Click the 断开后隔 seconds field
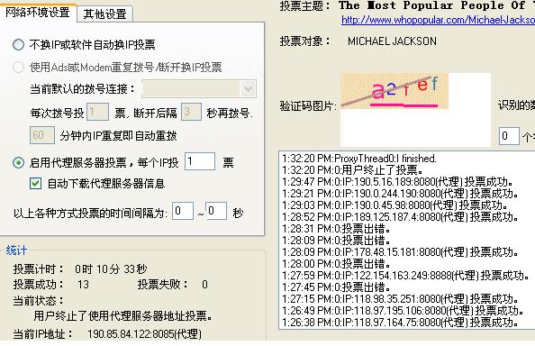Screen dimensions: 535x346 pyautogui.click(x=191, y=112)
